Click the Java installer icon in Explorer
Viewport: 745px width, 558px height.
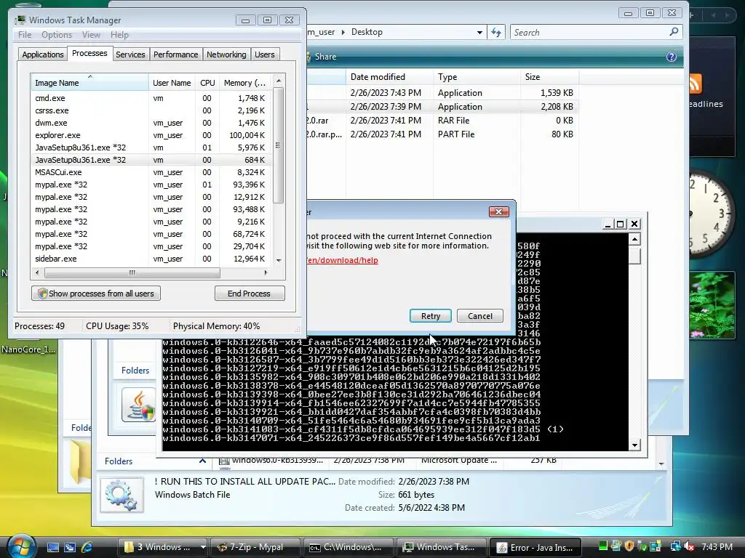139,405
